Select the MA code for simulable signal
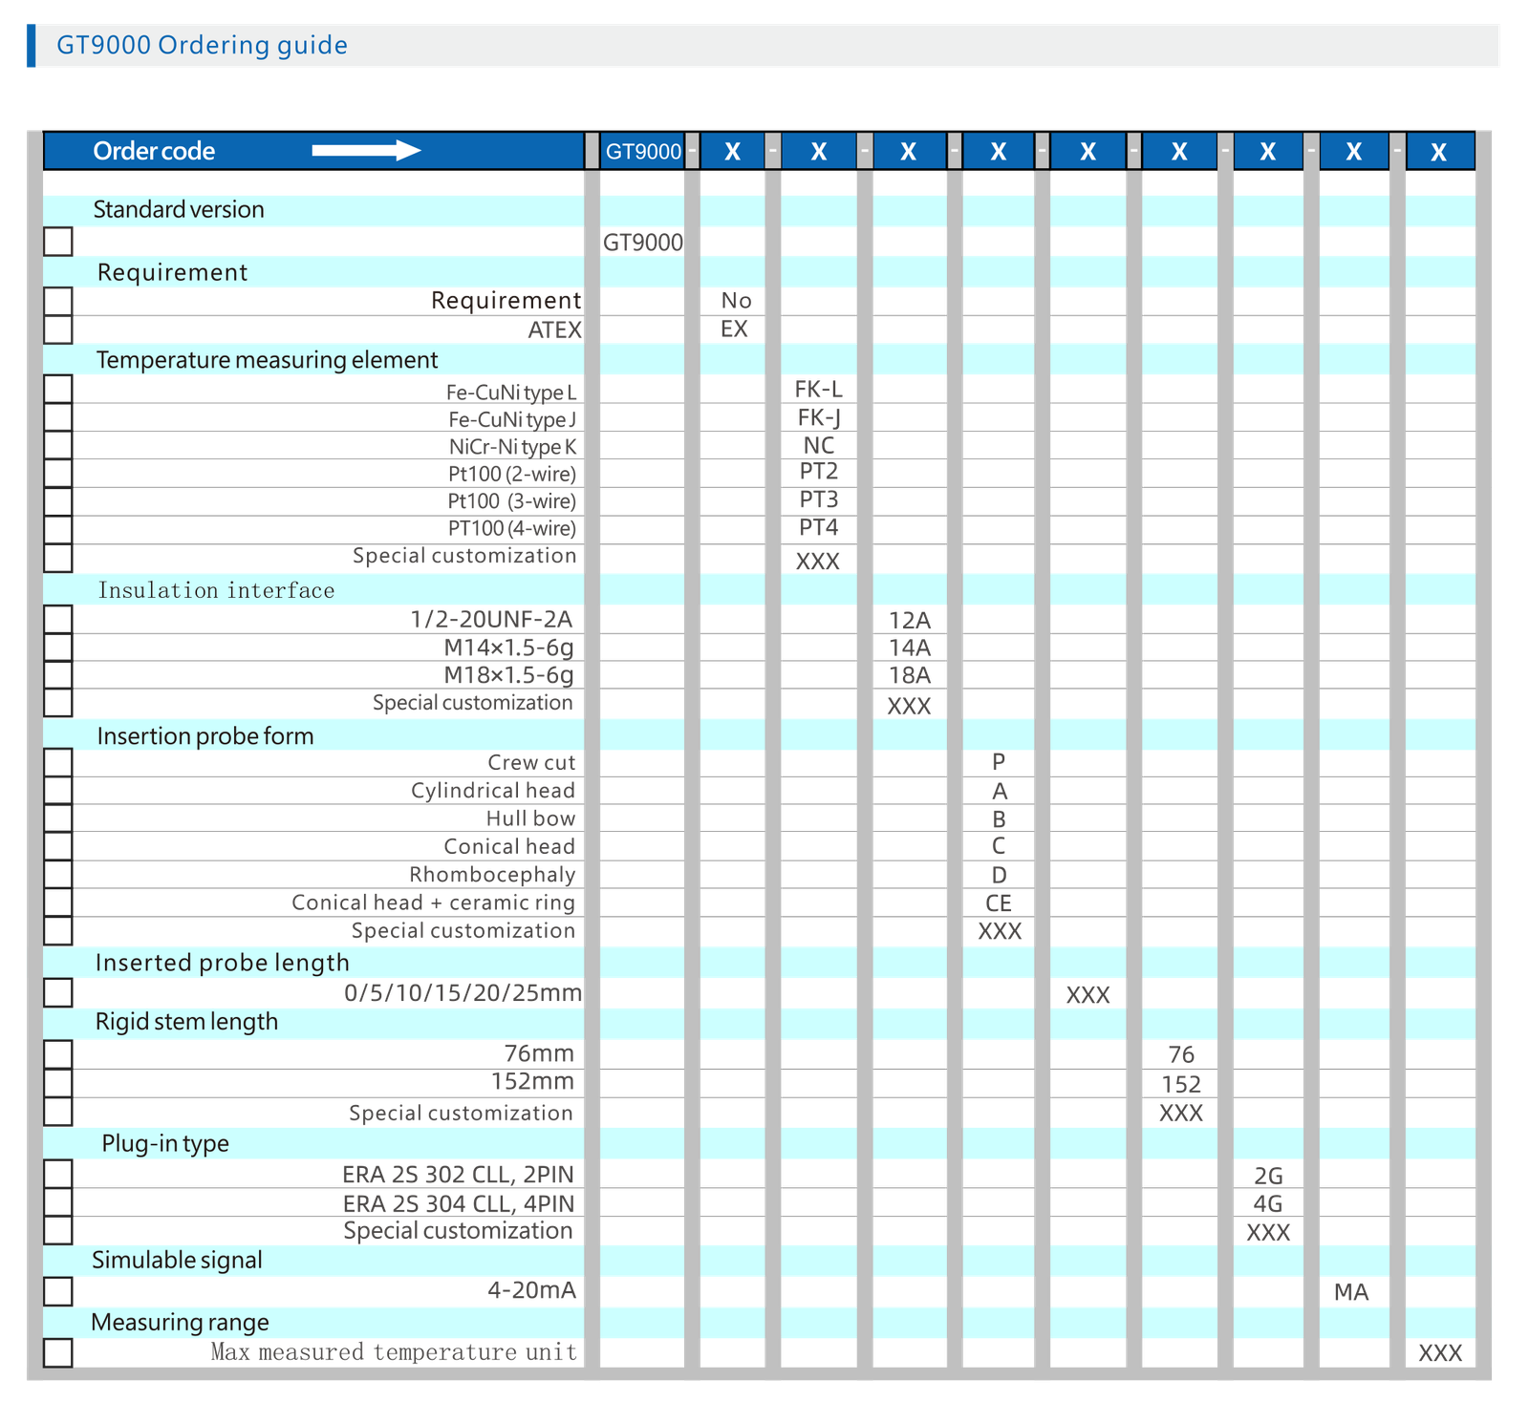1529x1423 pixels. (1351, 1292)
